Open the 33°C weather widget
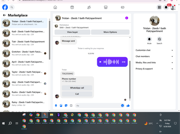The height and width of the screenshot is (134, 180). [148, 123]
